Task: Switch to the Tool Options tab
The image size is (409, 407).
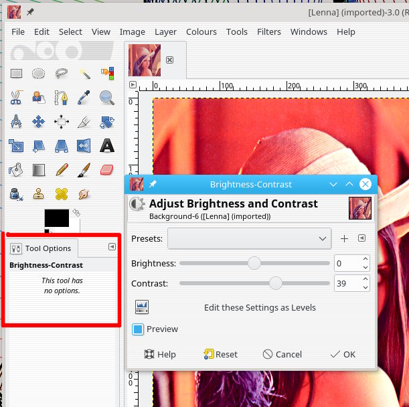Action: 42,248
